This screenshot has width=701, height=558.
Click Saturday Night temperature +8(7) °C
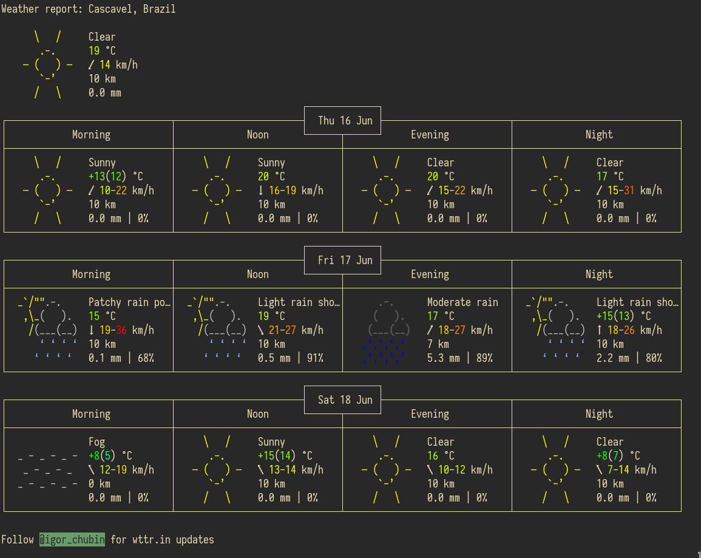(618, 455)
